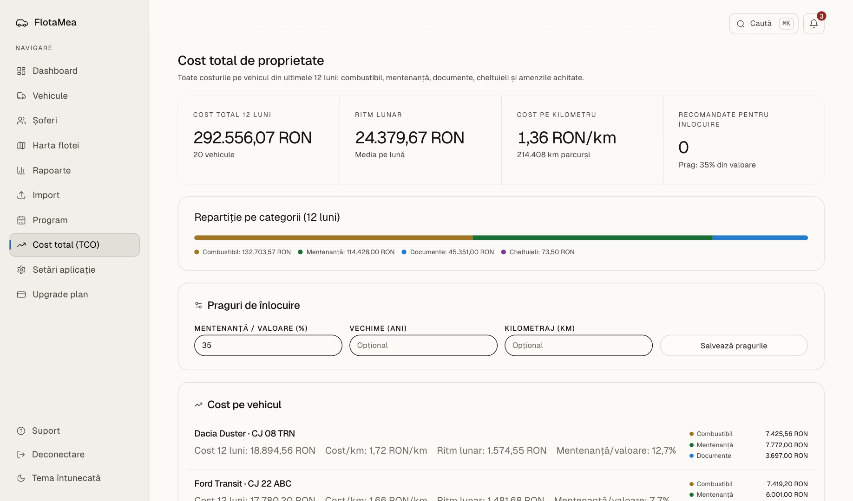853x501 pixels.
Task: Click the Suport help icon
Action: (x=21, y=431)
